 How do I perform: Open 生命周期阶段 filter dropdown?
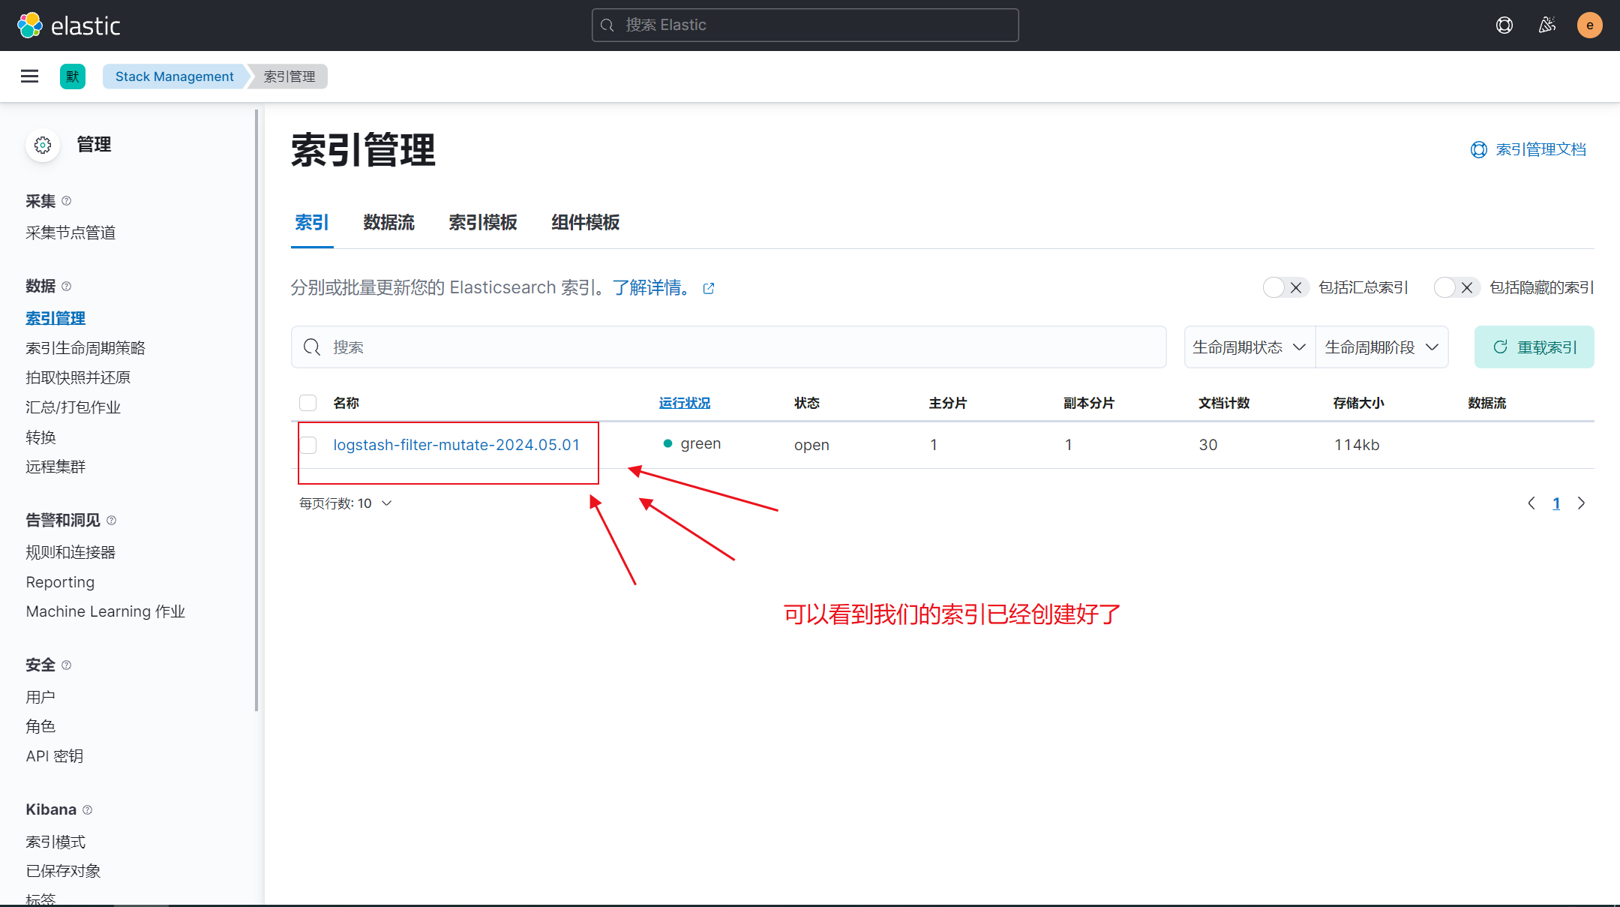pos(1381,347)
